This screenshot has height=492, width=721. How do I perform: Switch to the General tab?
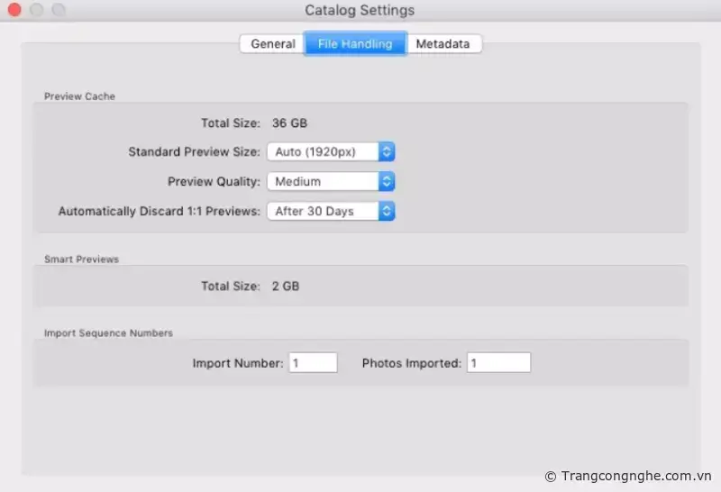(x=272, y=43)
